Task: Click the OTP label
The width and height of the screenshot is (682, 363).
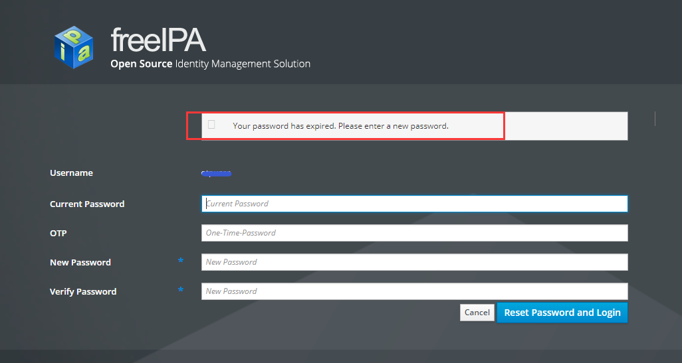Action: pyautogui.click(x=58, y=233)
